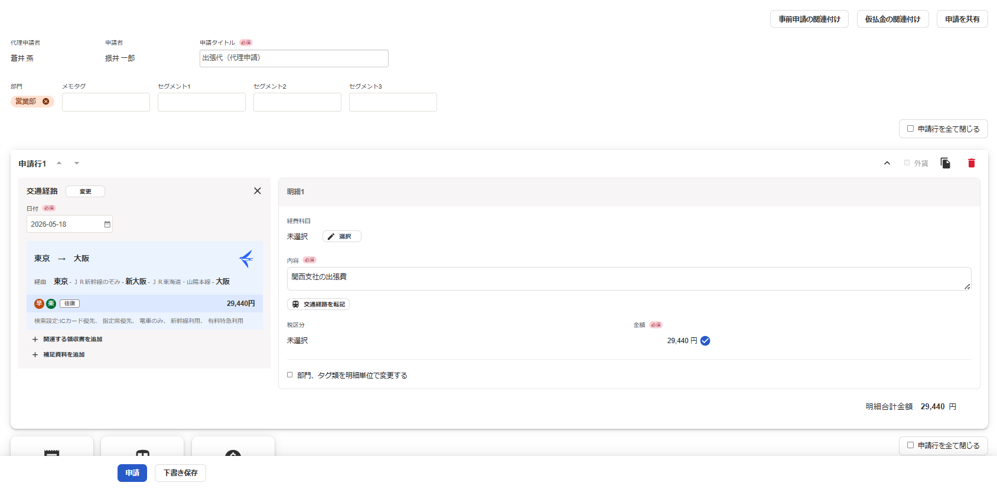Click the red trash icon for 申請行1

click(972, 163)
